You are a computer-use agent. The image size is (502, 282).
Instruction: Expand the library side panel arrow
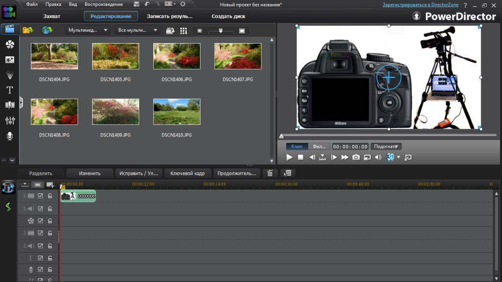point(21,103)
